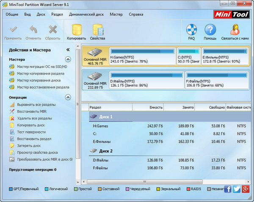Viewport: 254px width, 202px height.
Task: Select the 465.76 Гб Основной MBR disk icon
Action: [95, 52]
